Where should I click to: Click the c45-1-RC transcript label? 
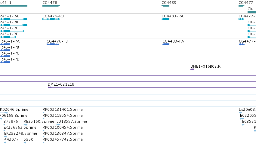[x=9, y=28]
